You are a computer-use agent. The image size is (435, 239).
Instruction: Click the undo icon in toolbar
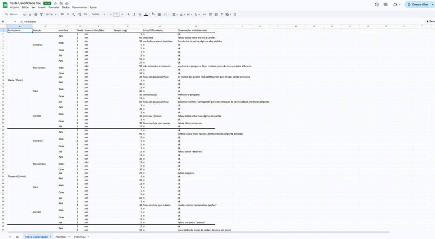(x=24, y=14)
